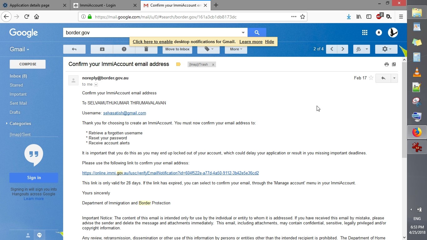Open Gmail settings gear menu
Screen dimensions: 427x240
pos(386,49)
